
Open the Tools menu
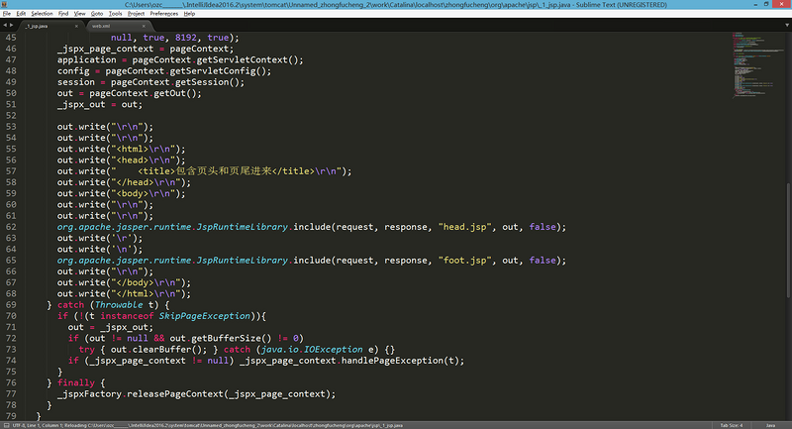(115, 14)
